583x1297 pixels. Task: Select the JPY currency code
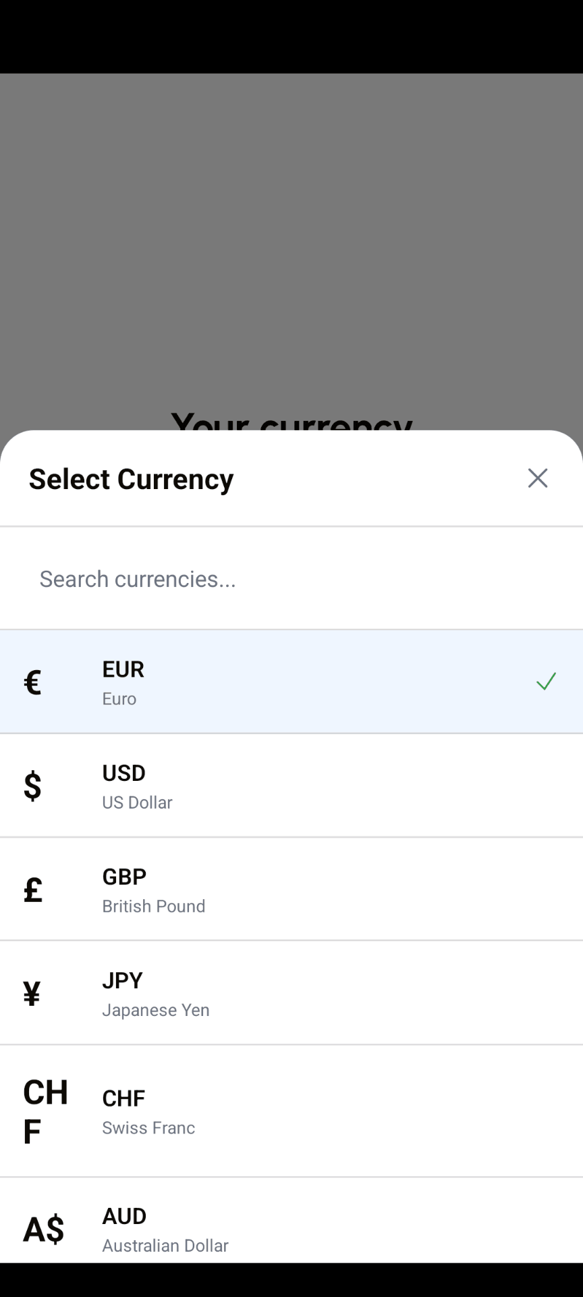pos(122,980)
